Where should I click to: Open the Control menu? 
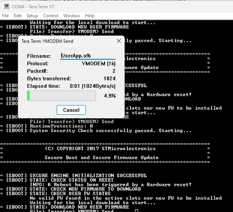click(51, 16)
